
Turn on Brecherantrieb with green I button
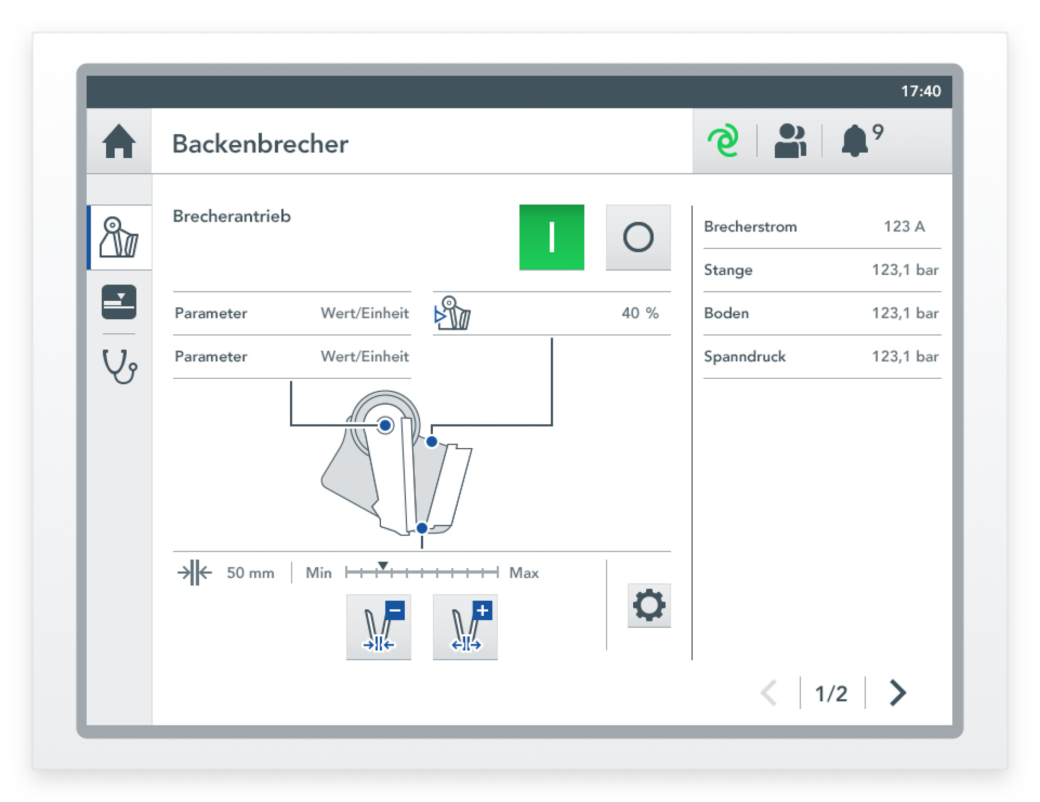[x=551, y=237]
